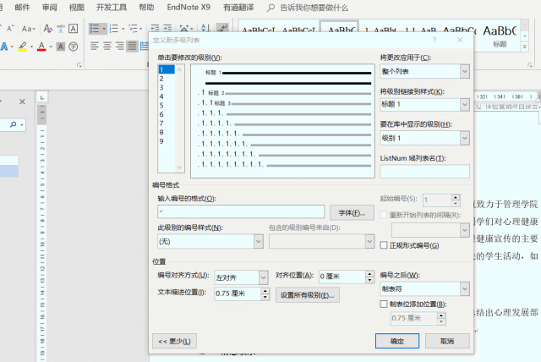541x362 pixels.
Task: Open the 审阅 ribbon tab
Action: click(x=49, y=8)
